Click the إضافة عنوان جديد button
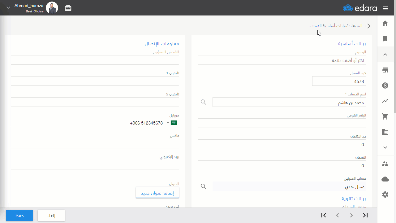Viewport: 396px width, 223px height. coord(157,193)
